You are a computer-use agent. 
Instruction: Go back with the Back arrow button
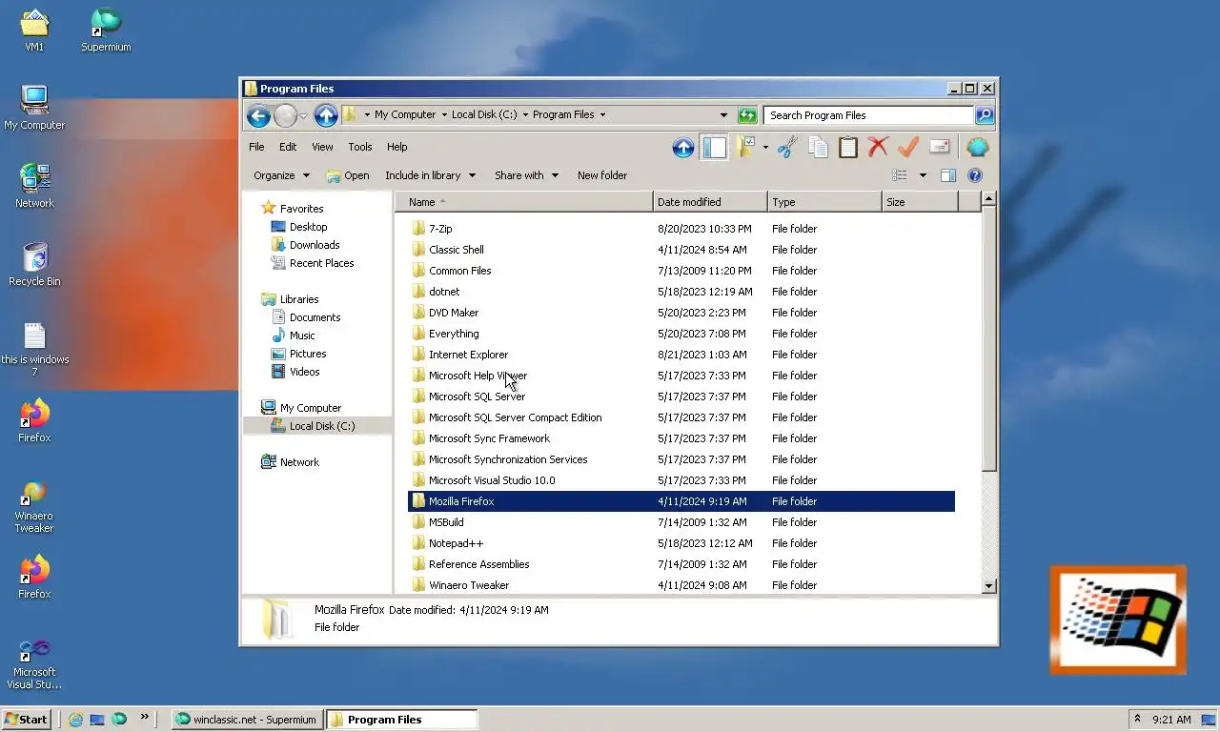click(257, 115)
